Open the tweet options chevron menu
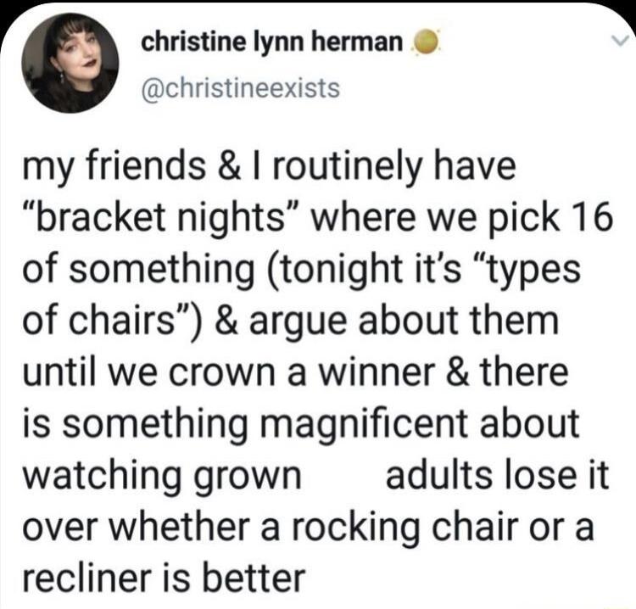The width and height of the screenshot is (636, 609). pyautogui.click(x=620, y=40)
